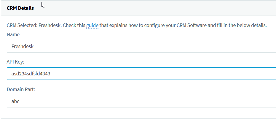Place cursor on 'Freshdesk' value in Name field
This screenshot has height=122, width=276.
(23, 46)
